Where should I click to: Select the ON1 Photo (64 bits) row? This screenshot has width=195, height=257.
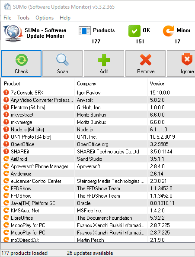coord(98,137)
